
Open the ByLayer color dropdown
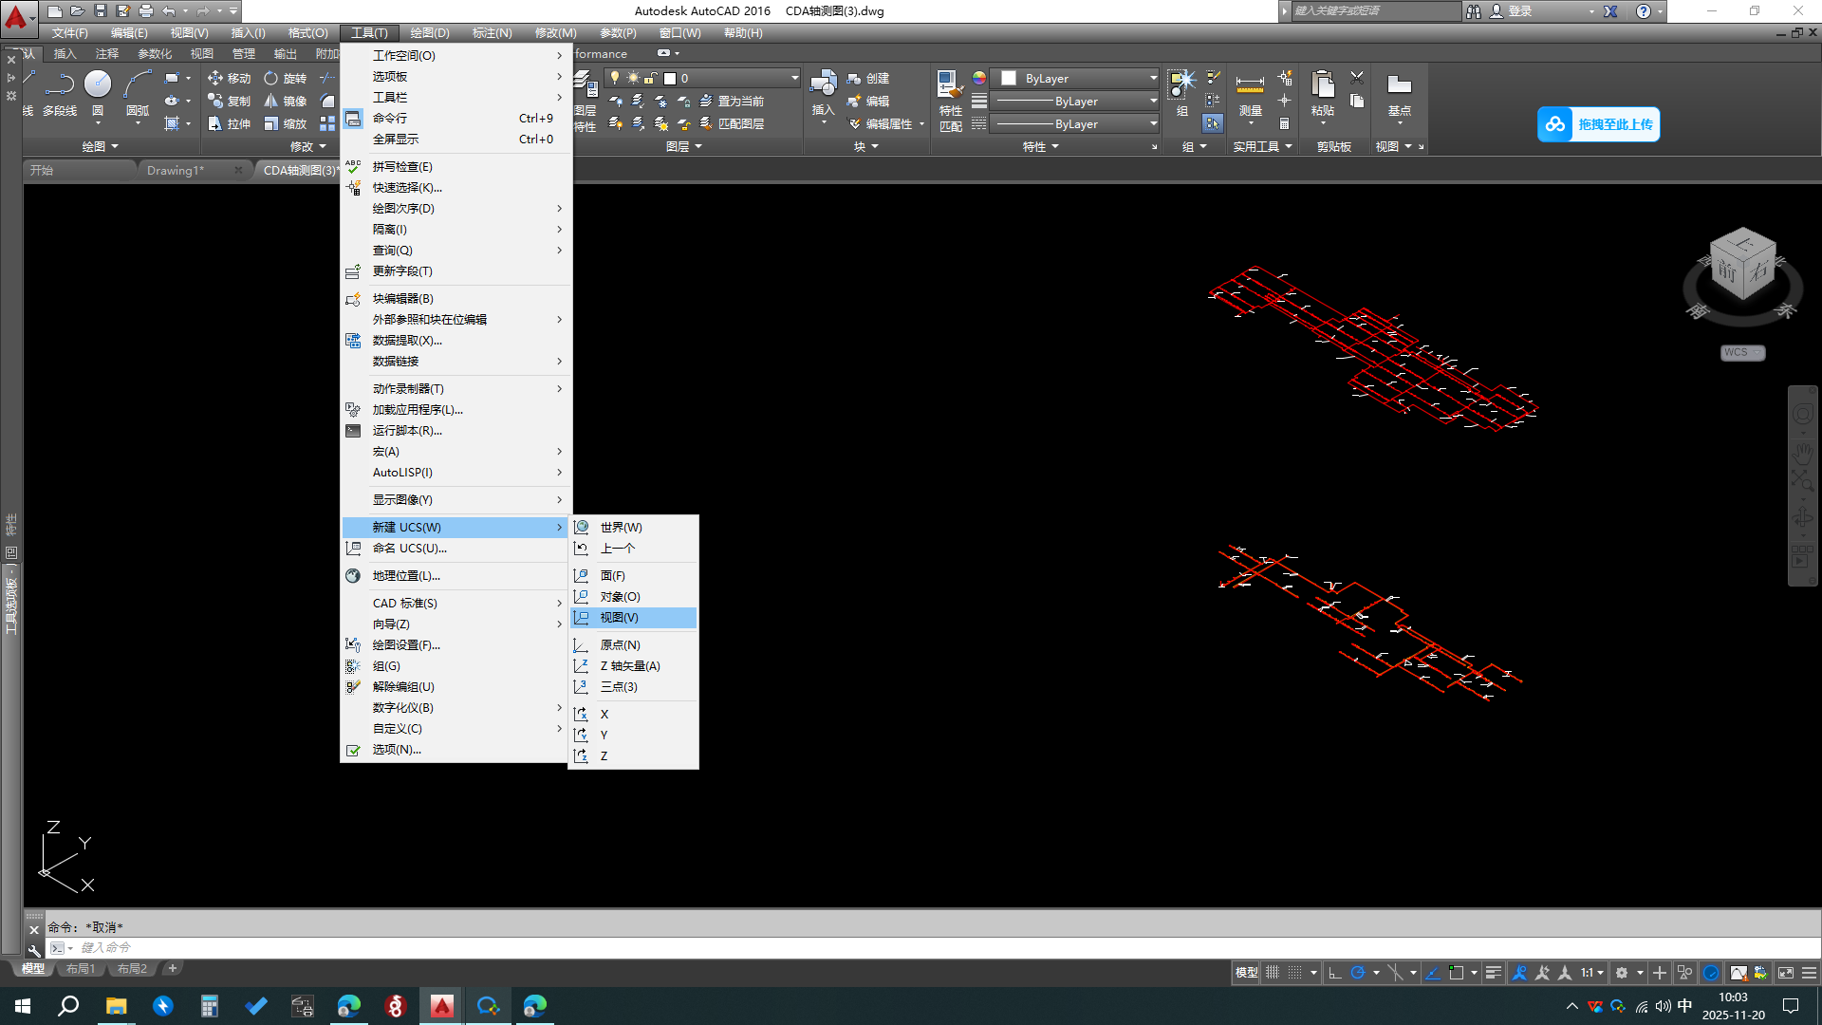point(1153,79)
